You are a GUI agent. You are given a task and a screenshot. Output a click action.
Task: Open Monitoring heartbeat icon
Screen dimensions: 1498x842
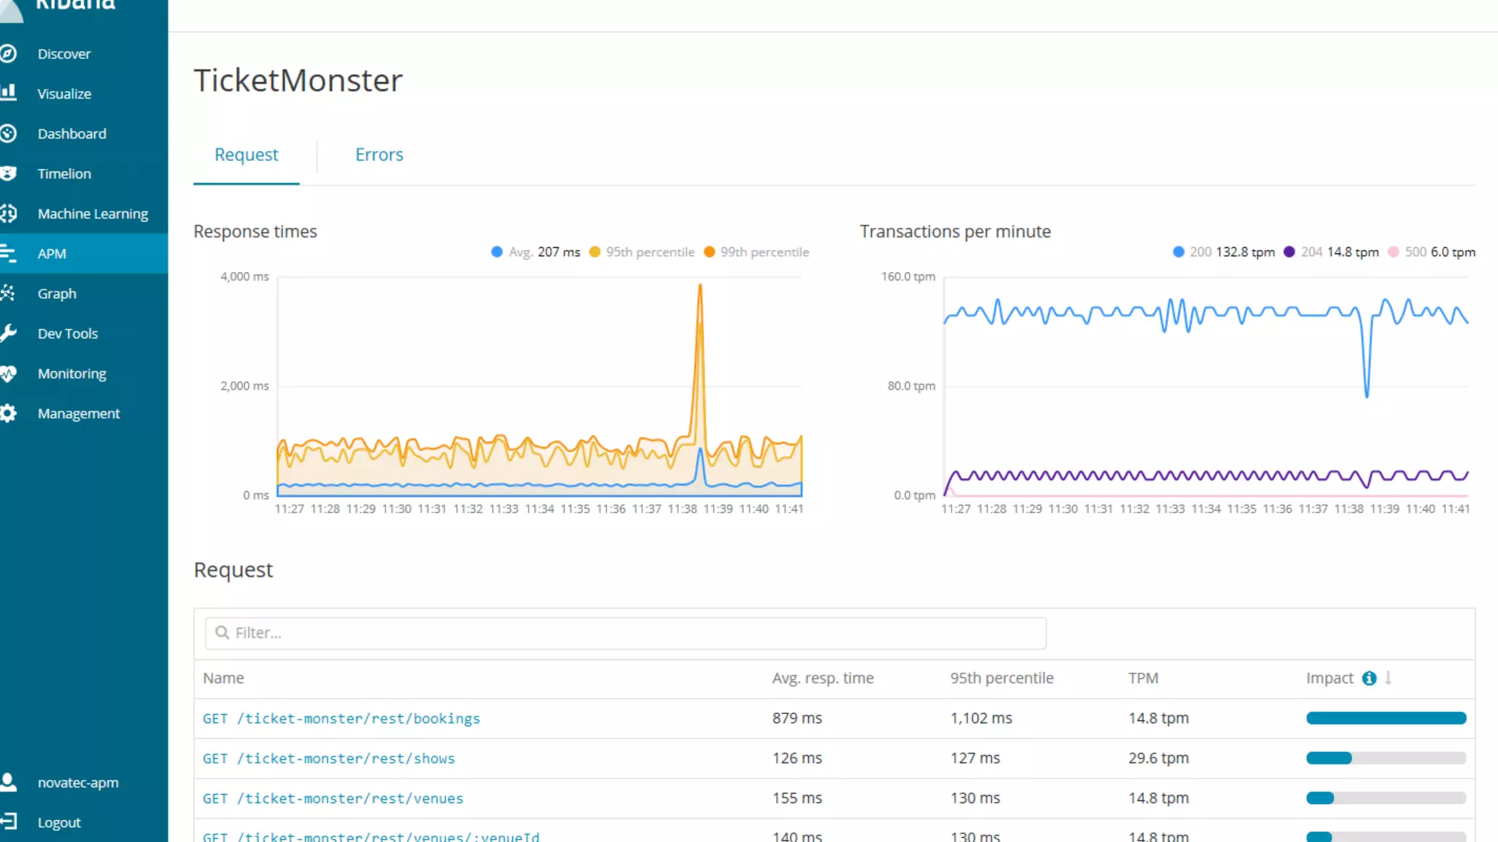point(8,373)
